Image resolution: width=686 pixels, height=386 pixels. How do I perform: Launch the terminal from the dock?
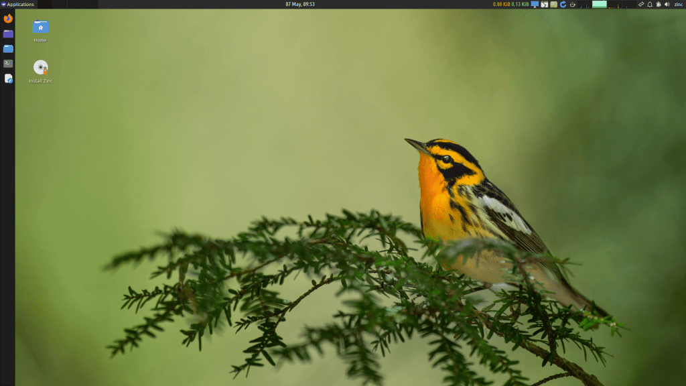pos(8,64)
